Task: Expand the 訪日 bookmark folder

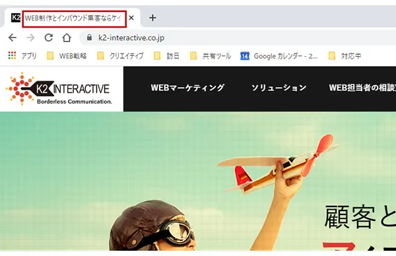Action: (x=167, y=56)
